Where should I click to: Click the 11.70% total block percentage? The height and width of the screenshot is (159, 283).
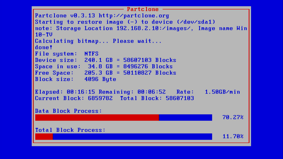click(x=233, y=137)
